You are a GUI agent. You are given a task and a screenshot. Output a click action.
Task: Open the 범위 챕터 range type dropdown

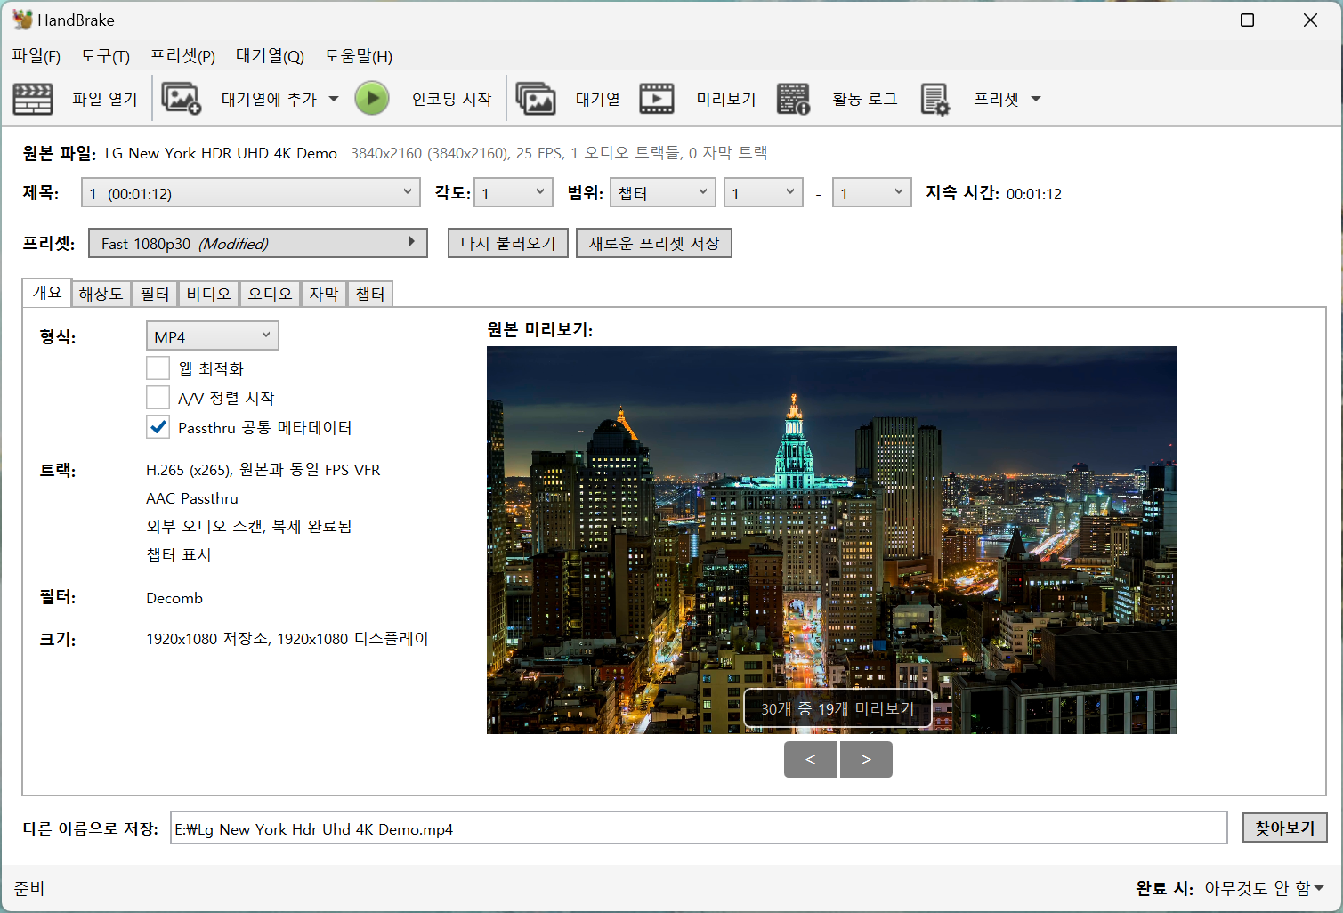coord(662,192)
